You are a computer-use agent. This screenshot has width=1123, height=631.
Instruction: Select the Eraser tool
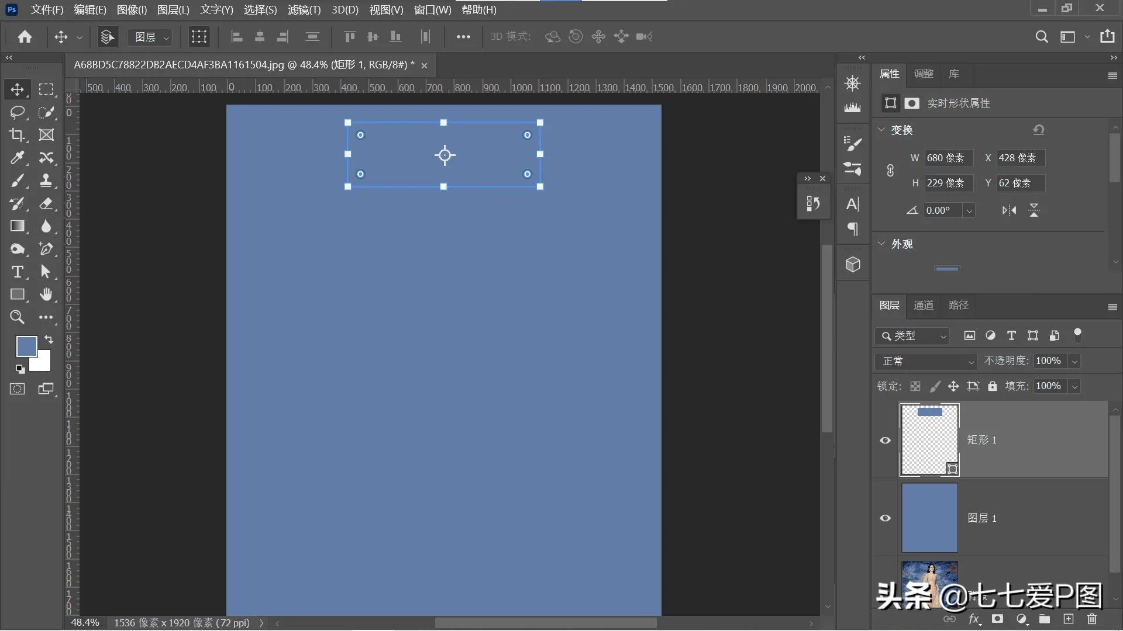pyautogui.click(x=46, y=203)
